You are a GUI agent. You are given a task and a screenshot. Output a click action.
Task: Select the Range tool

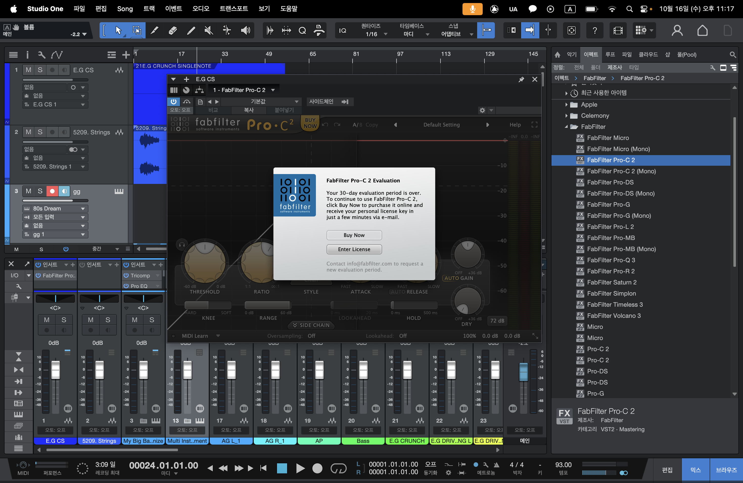(136, 30)
